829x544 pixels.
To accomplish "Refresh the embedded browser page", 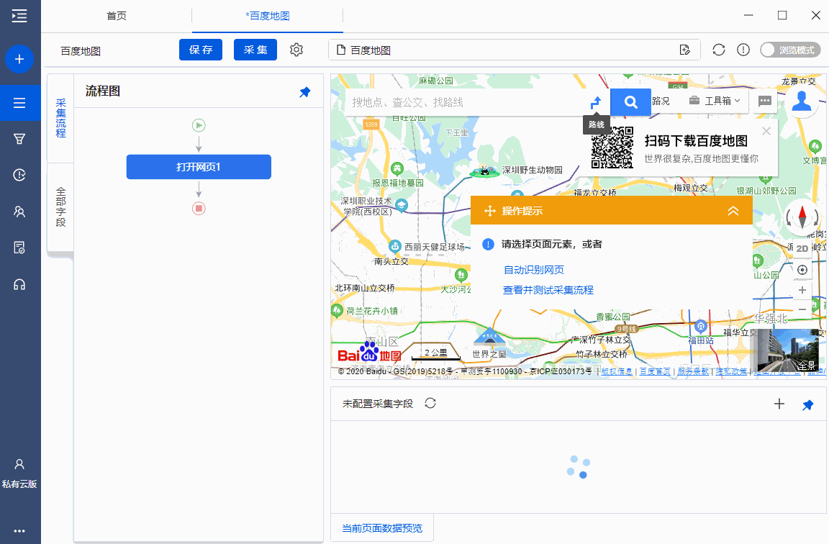I will pos(718,50).
